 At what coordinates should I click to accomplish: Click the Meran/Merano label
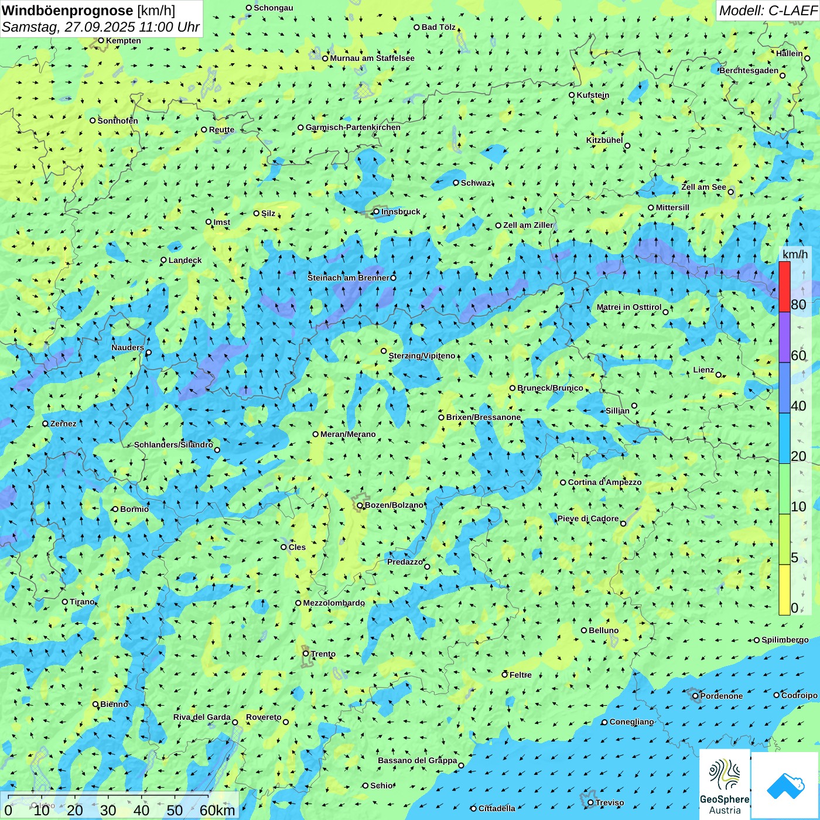pos(348,434)
